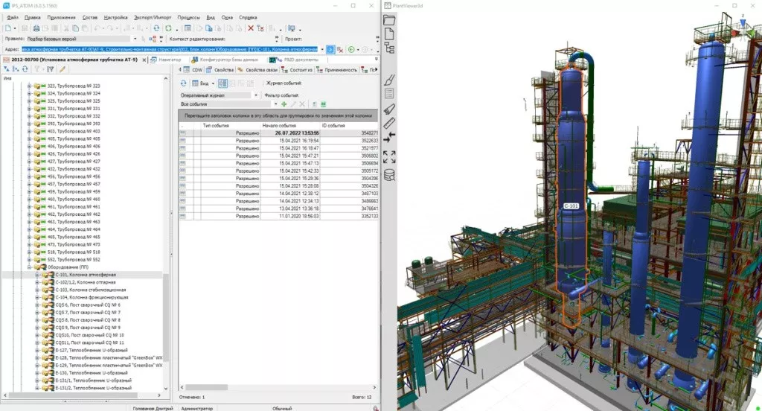Click the filter funnel icon above the tree
Screen dimensions: 762x411
(x=37, y=69)
